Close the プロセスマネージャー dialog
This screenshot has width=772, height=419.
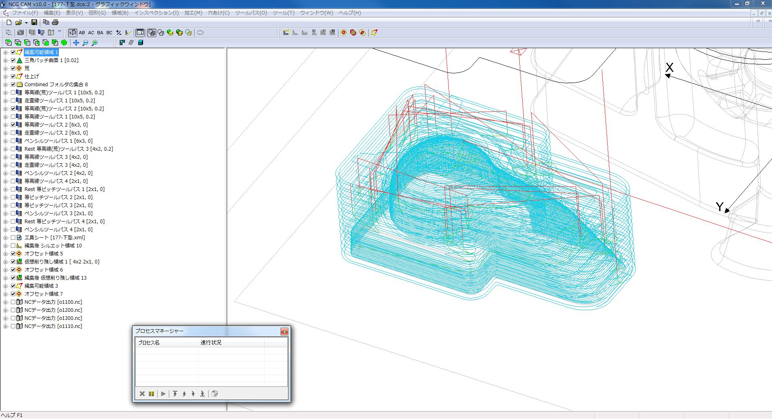point(284,332)
